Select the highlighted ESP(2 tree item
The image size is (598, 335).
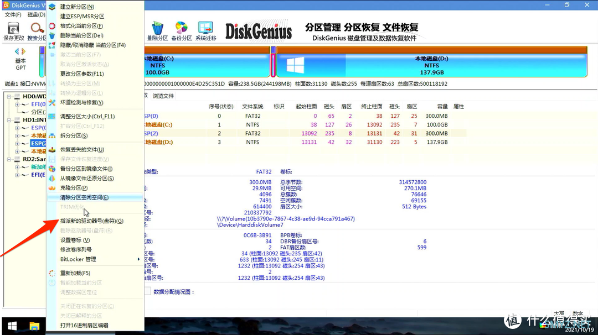[38, 144]
